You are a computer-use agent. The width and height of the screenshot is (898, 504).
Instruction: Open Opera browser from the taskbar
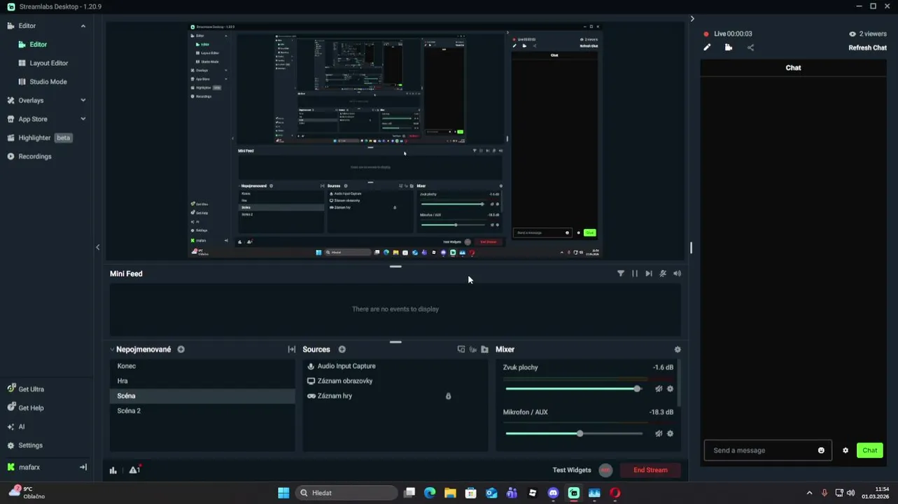pyautogui.click(x=615, y=493)
